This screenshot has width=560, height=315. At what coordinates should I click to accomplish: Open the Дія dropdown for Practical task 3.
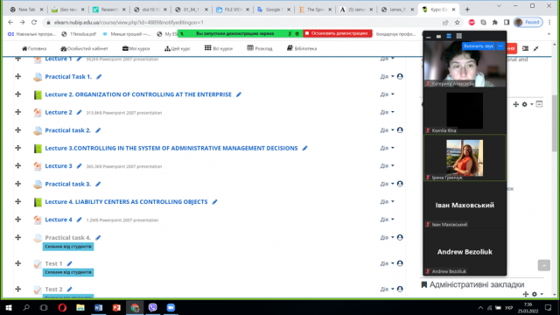tap(387, 184)
